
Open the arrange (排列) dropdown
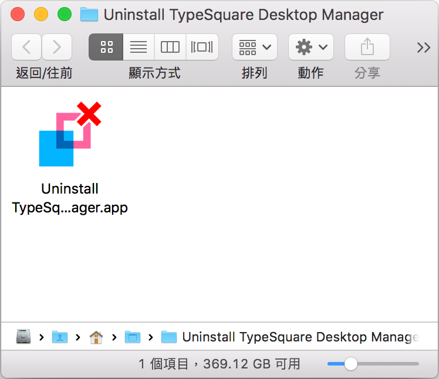[255, 47]
